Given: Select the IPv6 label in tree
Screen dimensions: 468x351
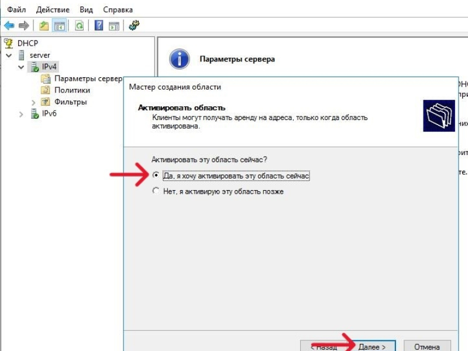Looking at the screenshot, I should [x=49, y=113].
